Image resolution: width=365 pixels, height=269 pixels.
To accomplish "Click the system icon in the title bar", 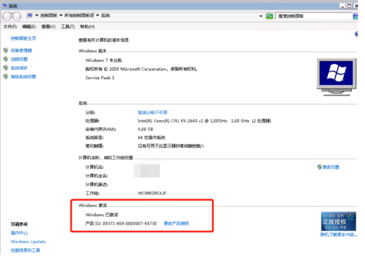I will tap(5, 5).
